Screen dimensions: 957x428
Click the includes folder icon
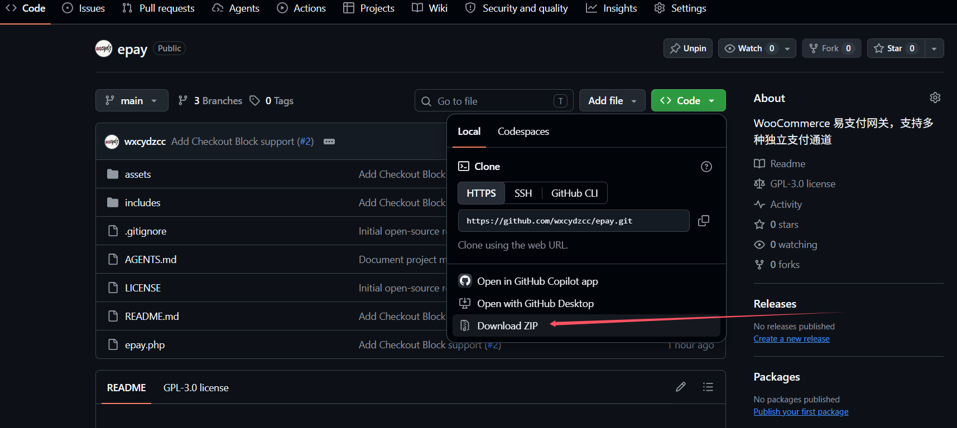click(x=113, y=202)
